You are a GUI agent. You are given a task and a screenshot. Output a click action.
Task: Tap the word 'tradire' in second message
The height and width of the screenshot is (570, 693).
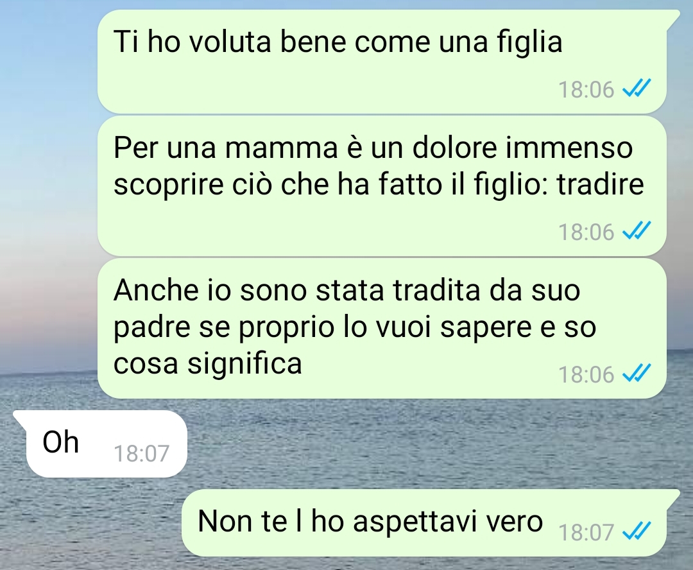point(600,184)
